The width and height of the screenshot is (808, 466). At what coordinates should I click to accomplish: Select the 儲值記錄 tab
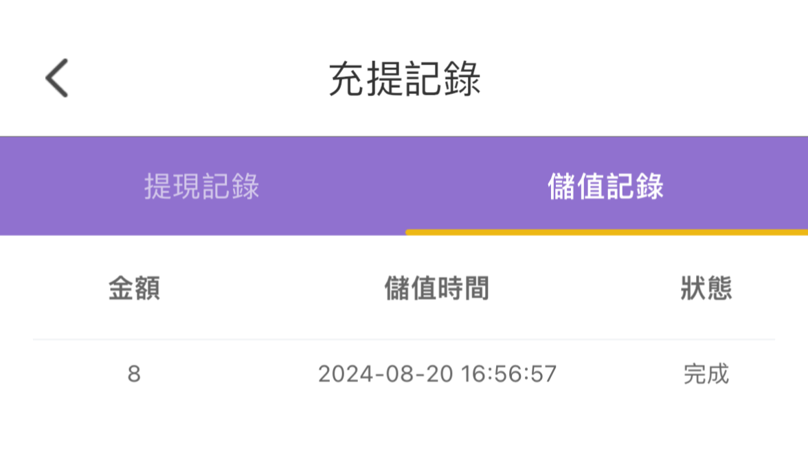pos(605,187)
